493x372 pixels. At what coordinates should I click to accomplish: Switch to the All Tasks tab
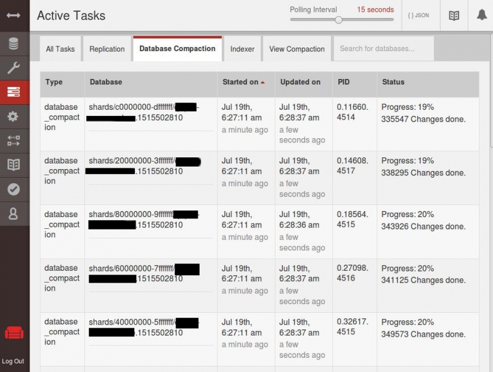(x=60, y=49)
